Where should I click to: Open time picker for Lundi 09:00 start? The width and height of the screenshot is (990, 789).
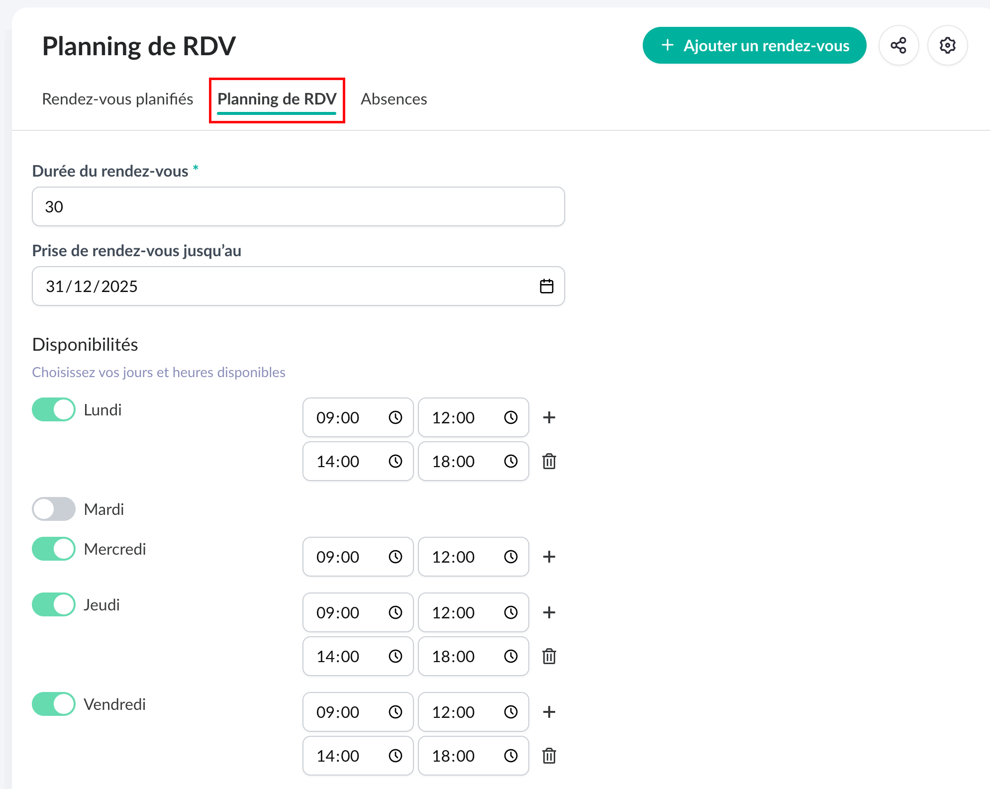click(395, 417)
